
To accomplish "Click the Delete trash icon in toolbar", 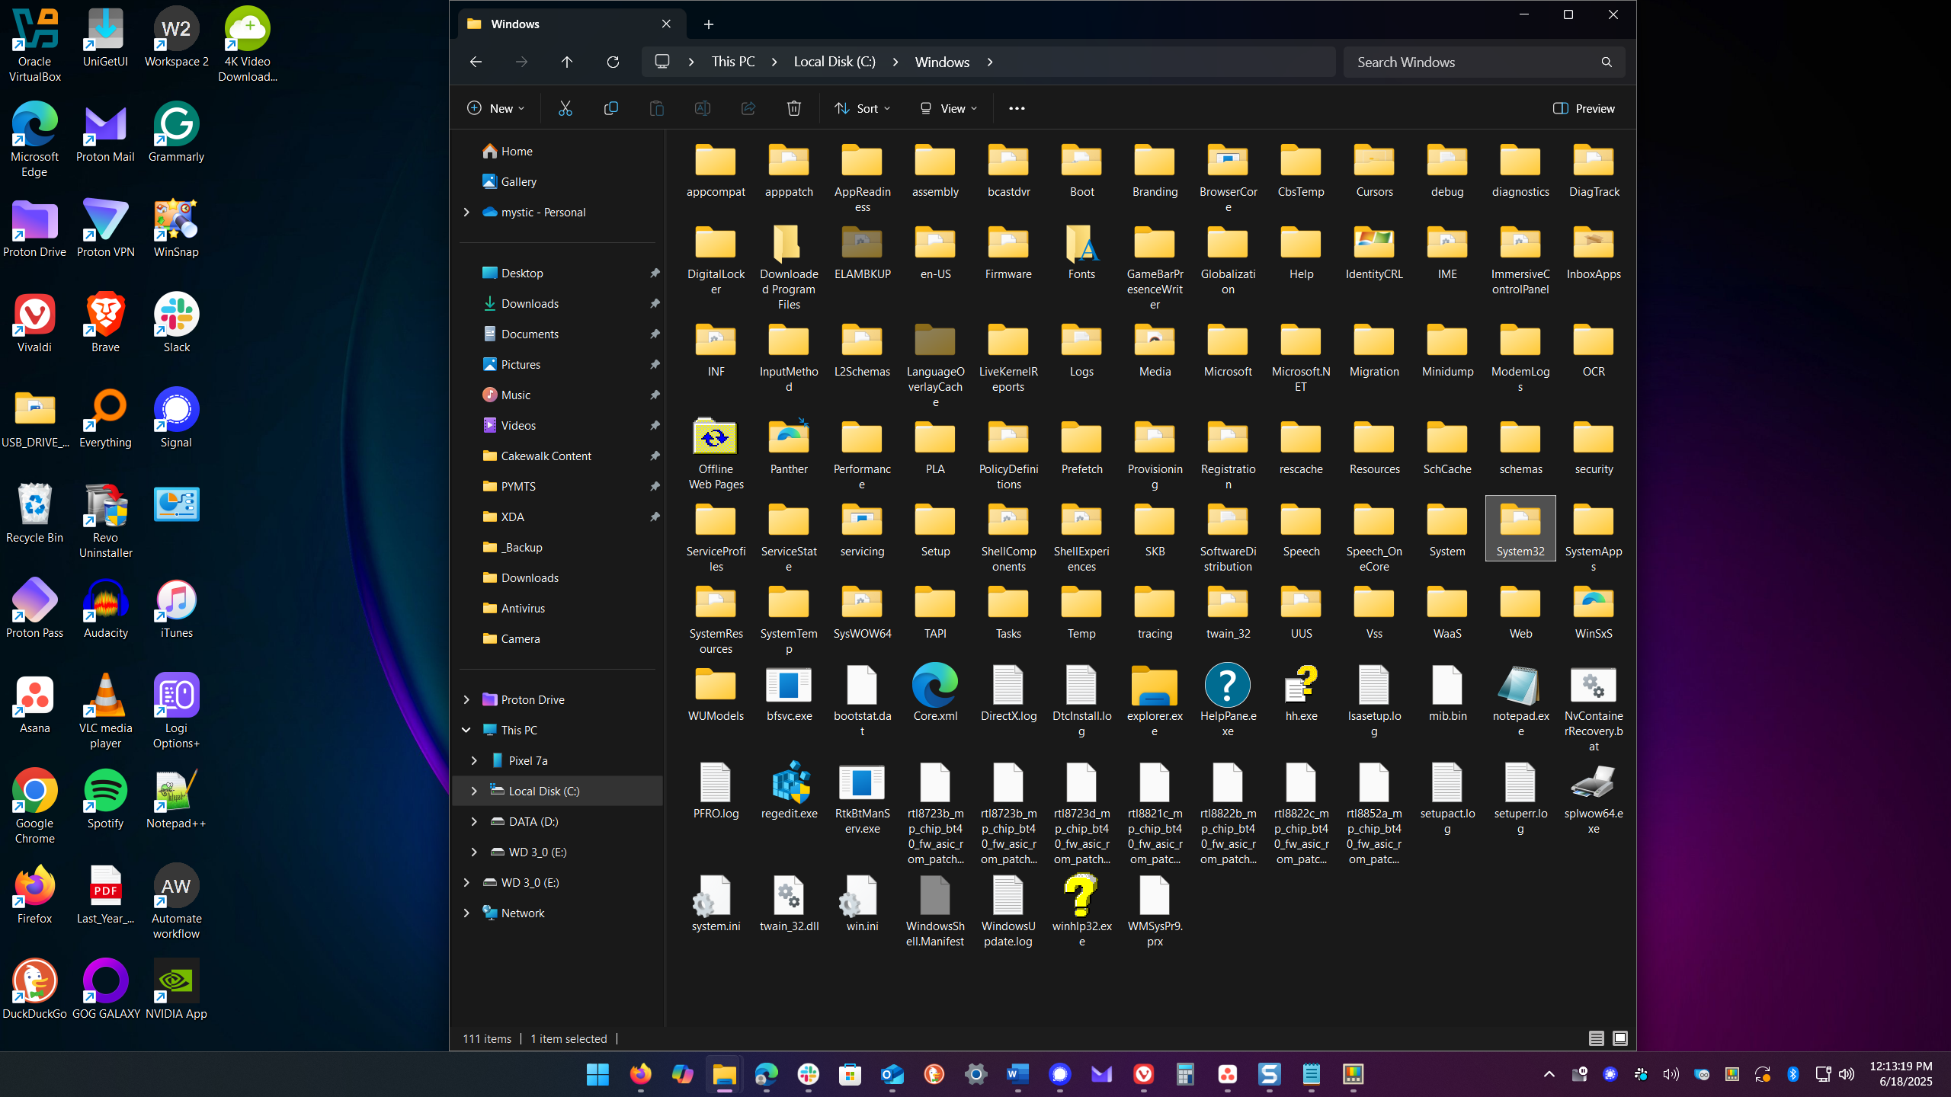I will click(793, 108).
